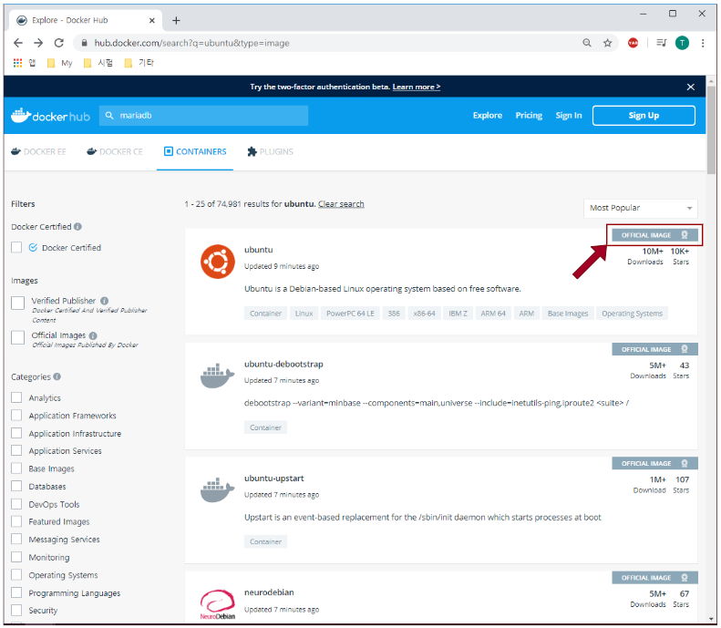Click the IBM Z tag on ubuntu result
Screen dimensions: 721x628
coord(458,314)
